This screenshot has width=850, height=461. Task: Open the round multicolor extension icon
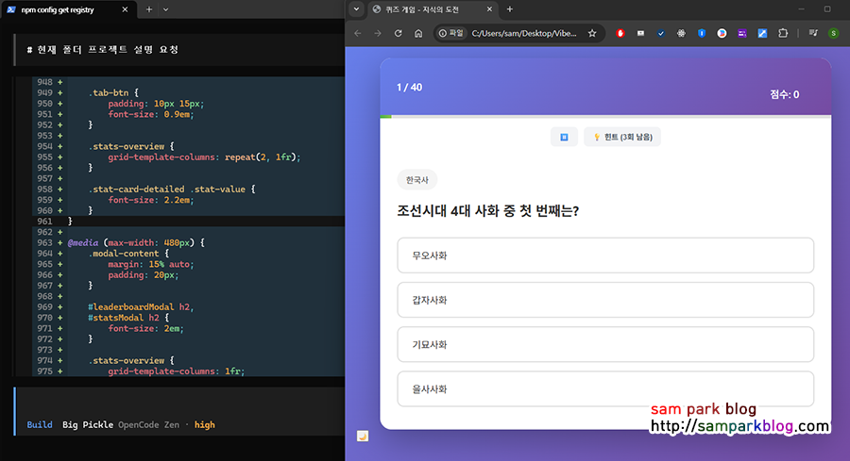(722, 34)
